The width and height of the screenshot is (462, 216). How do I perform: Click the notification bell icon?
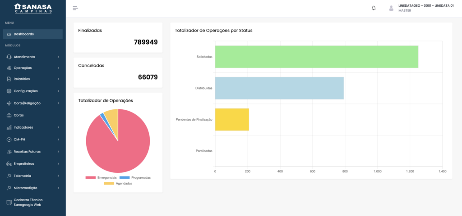tap(374, 8)
